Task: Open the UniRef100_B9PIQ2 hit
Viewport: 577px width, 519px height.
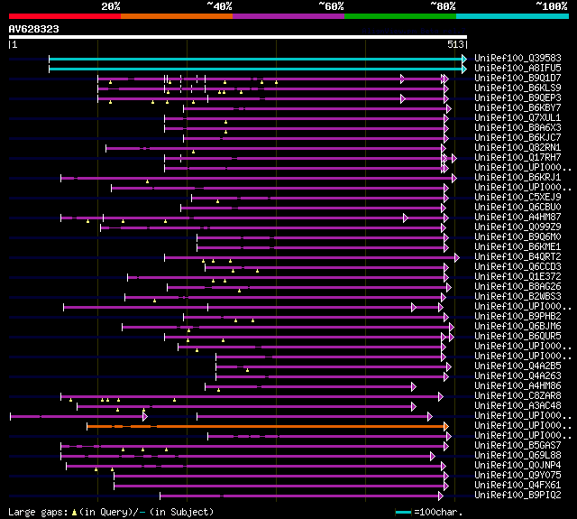Action: 517,496
